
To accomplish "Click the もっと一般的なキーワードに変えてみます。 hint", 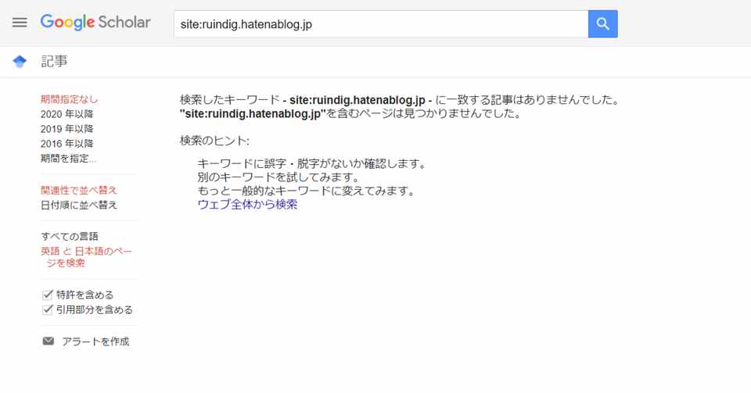I will (307, 191).
